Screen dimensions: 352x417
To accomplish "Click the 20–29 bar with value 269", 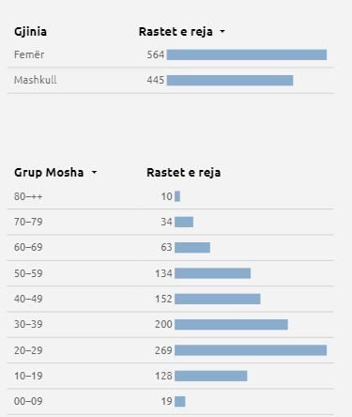I will (x=251, y=350).
